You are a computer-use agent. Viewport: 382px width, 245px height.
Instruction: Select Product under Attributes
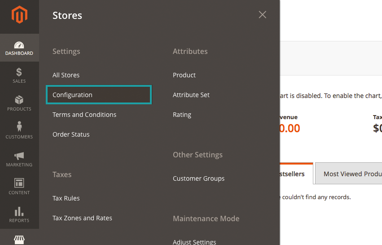[184, 75]
